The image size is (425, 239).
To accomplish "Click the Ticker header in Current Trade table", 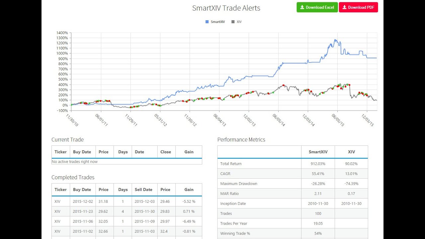I will coord(61,152).
